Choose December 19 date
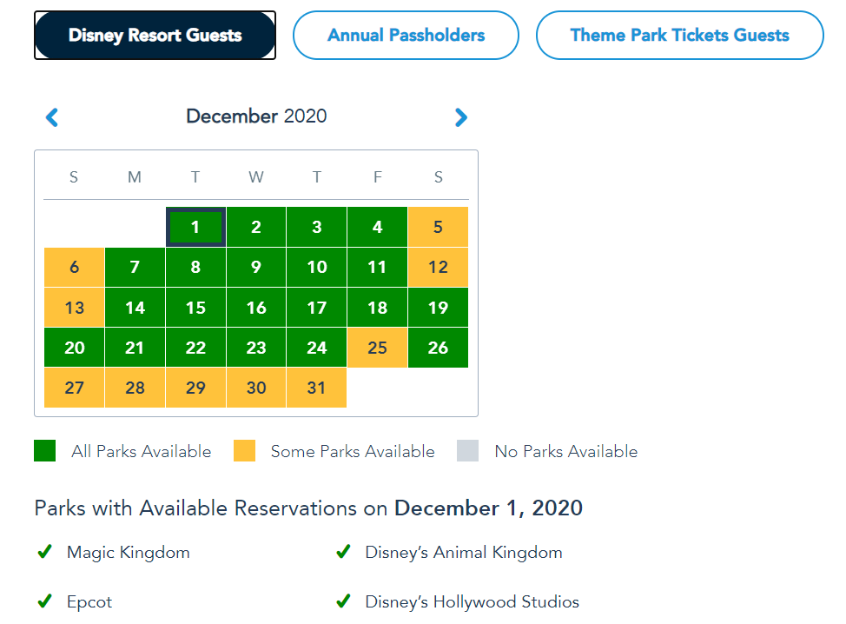This screenshot has width=846, height=624. point(438,308)
